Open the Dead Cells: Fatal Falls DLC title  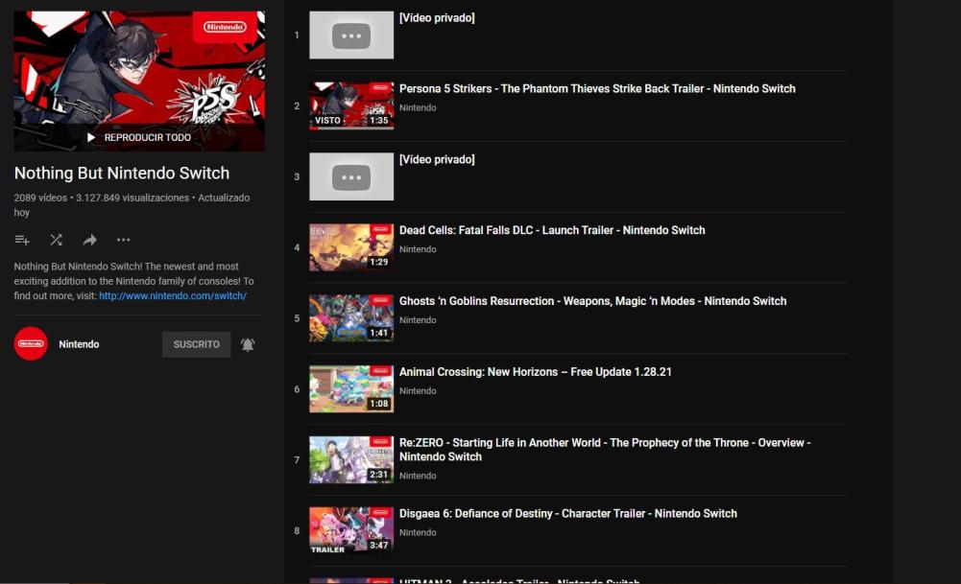click(552, 230)
